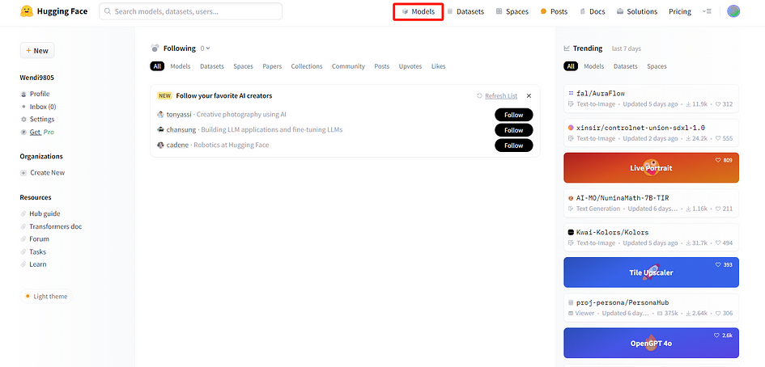765x367 pixels.
Task: Select the All tab in Trending panel
Action: tap(571, 66)
